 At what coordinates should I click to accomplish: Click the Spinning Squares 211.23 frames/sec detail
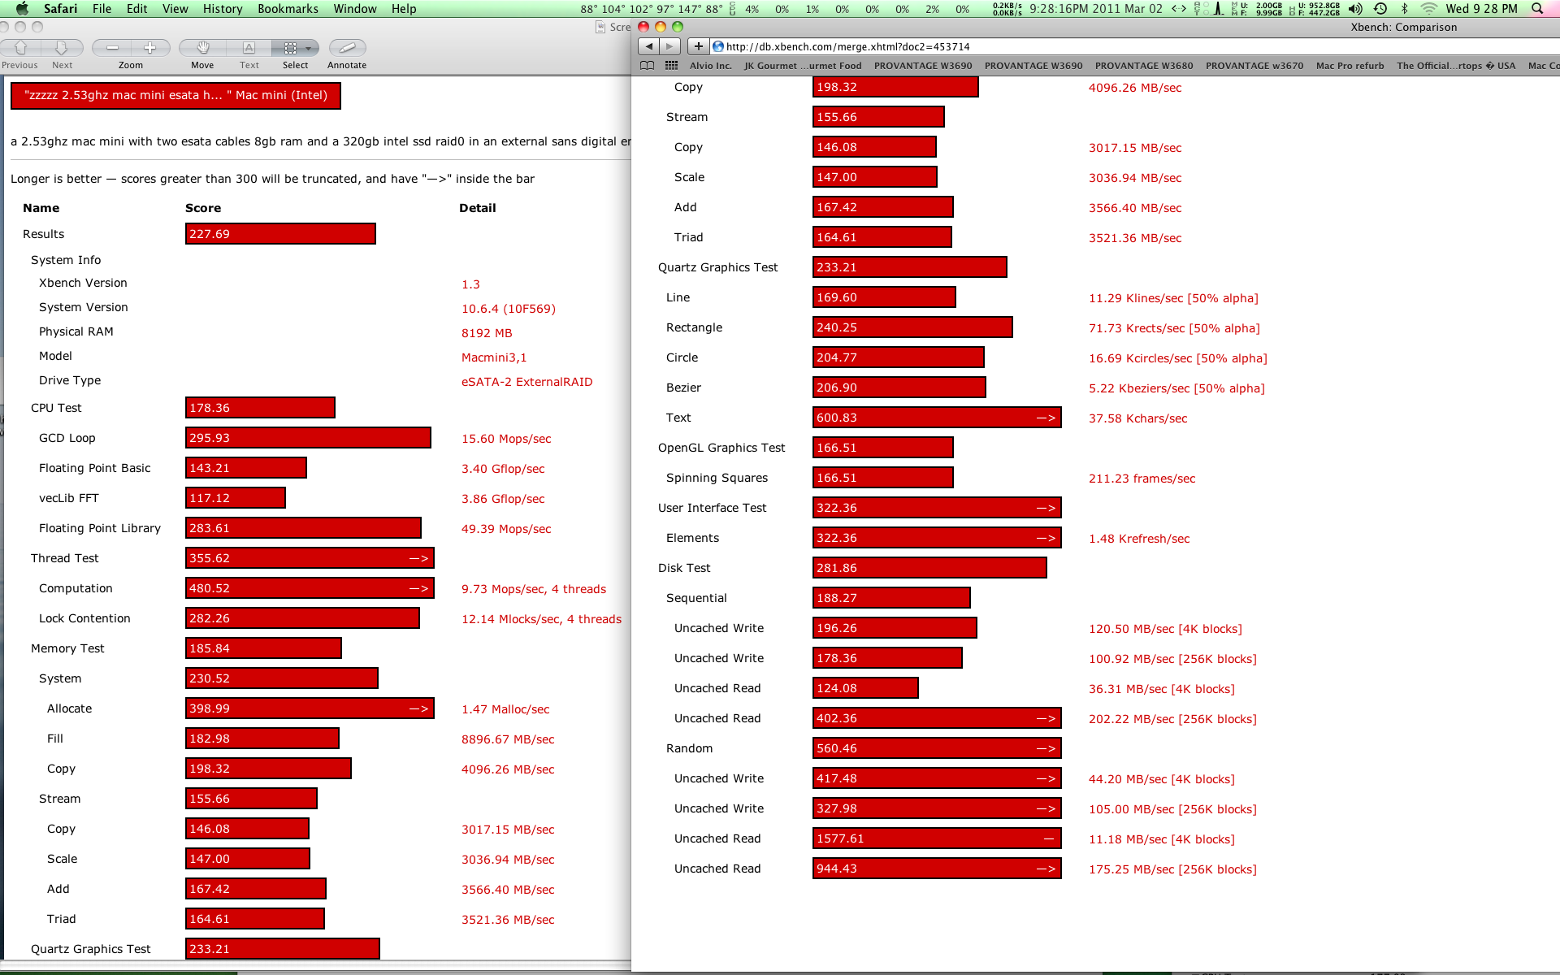[1142, 479]
